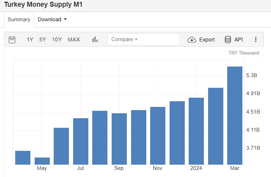Viewport: 271px width, 177px height.
Task: Click the May axis label
Action: click(x=42, y=168)
